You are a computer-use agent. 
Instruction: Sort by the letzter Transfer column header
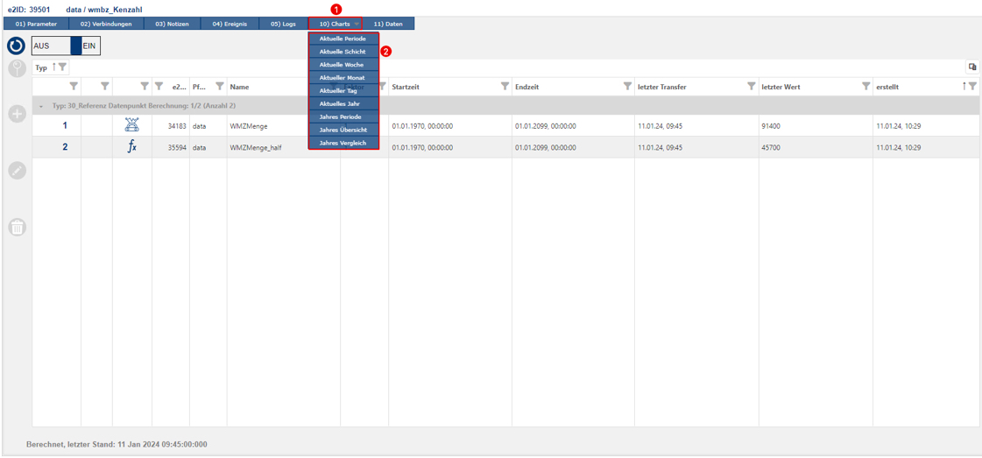coord(662,87)
